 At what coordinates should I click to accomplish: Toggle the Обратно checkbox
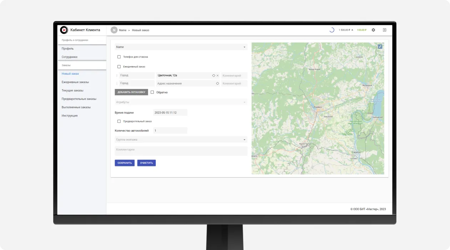click(152, 92)
